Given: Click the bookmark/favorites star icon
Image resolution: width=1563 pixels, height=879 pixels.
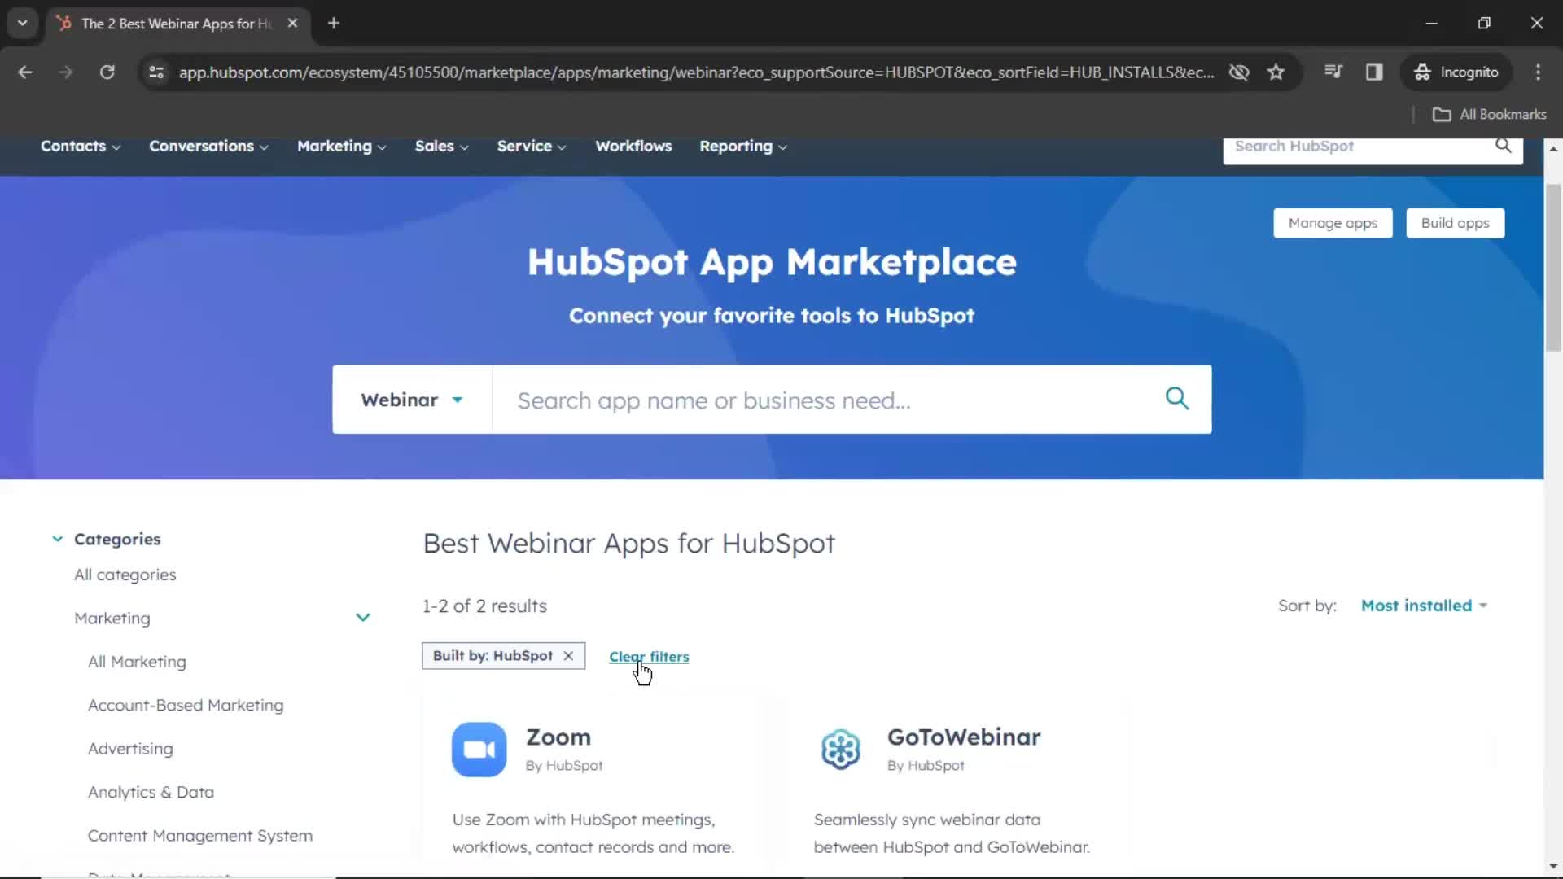Looking at the screenshot, I should point(1277,72).
